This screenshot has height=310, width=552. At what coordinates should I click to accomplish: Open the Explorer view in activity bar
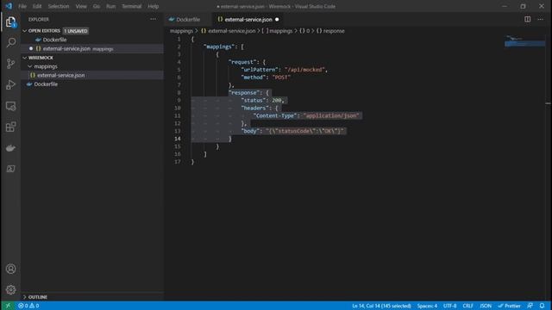[x=11, y=22]
